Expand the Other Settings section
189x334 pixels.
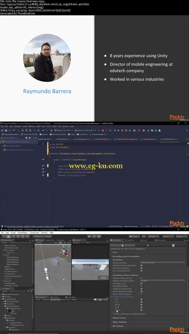point(119,322)
